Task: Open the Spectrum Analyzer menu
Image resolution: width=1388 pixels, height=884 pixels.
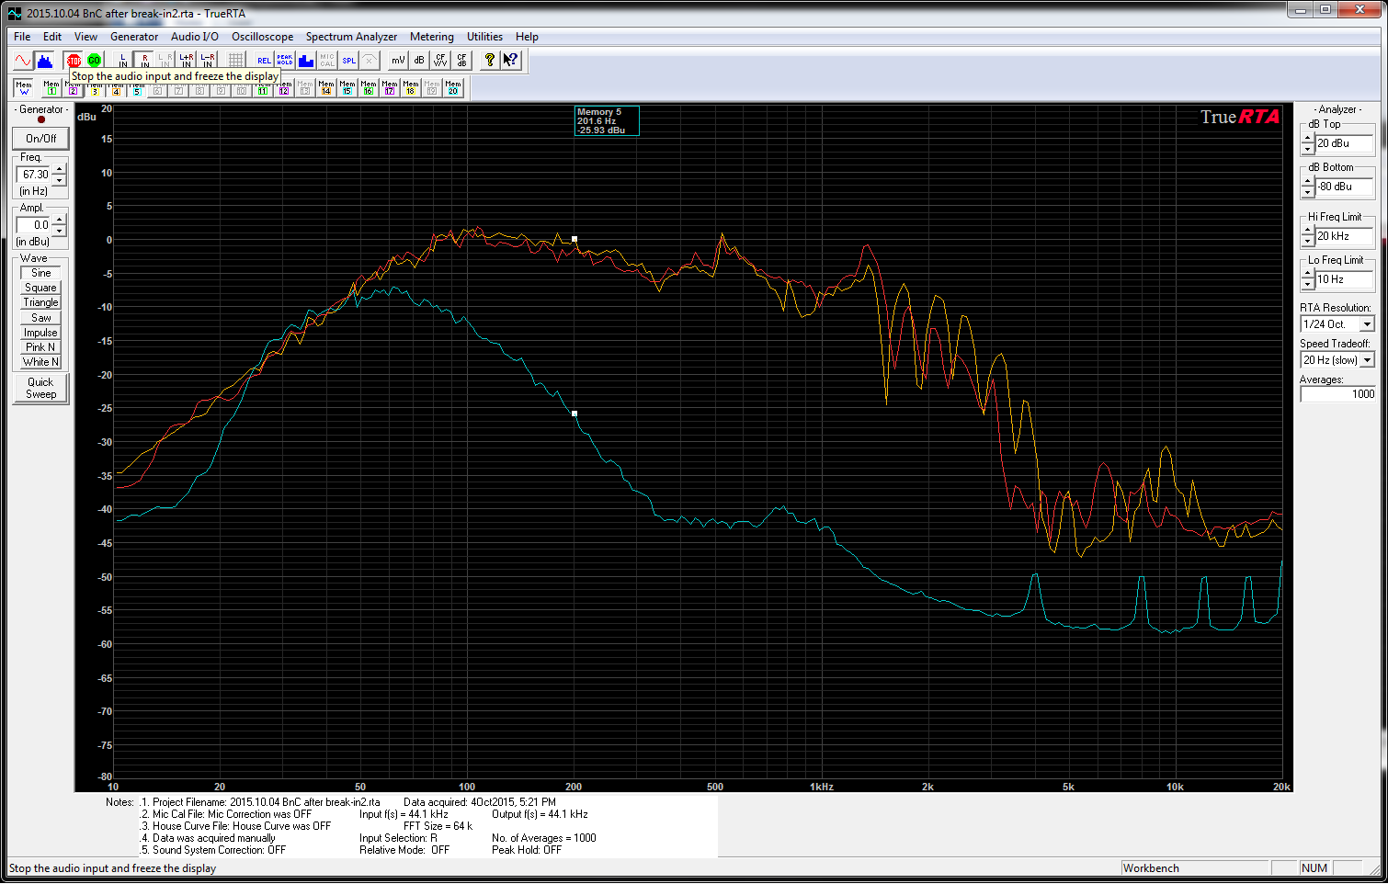Action: tap(351, 37)
